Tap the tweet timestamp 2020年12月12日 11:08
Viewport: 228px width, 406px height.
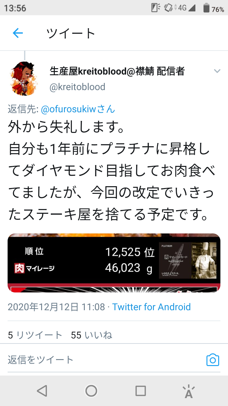(x=56, y=307)
